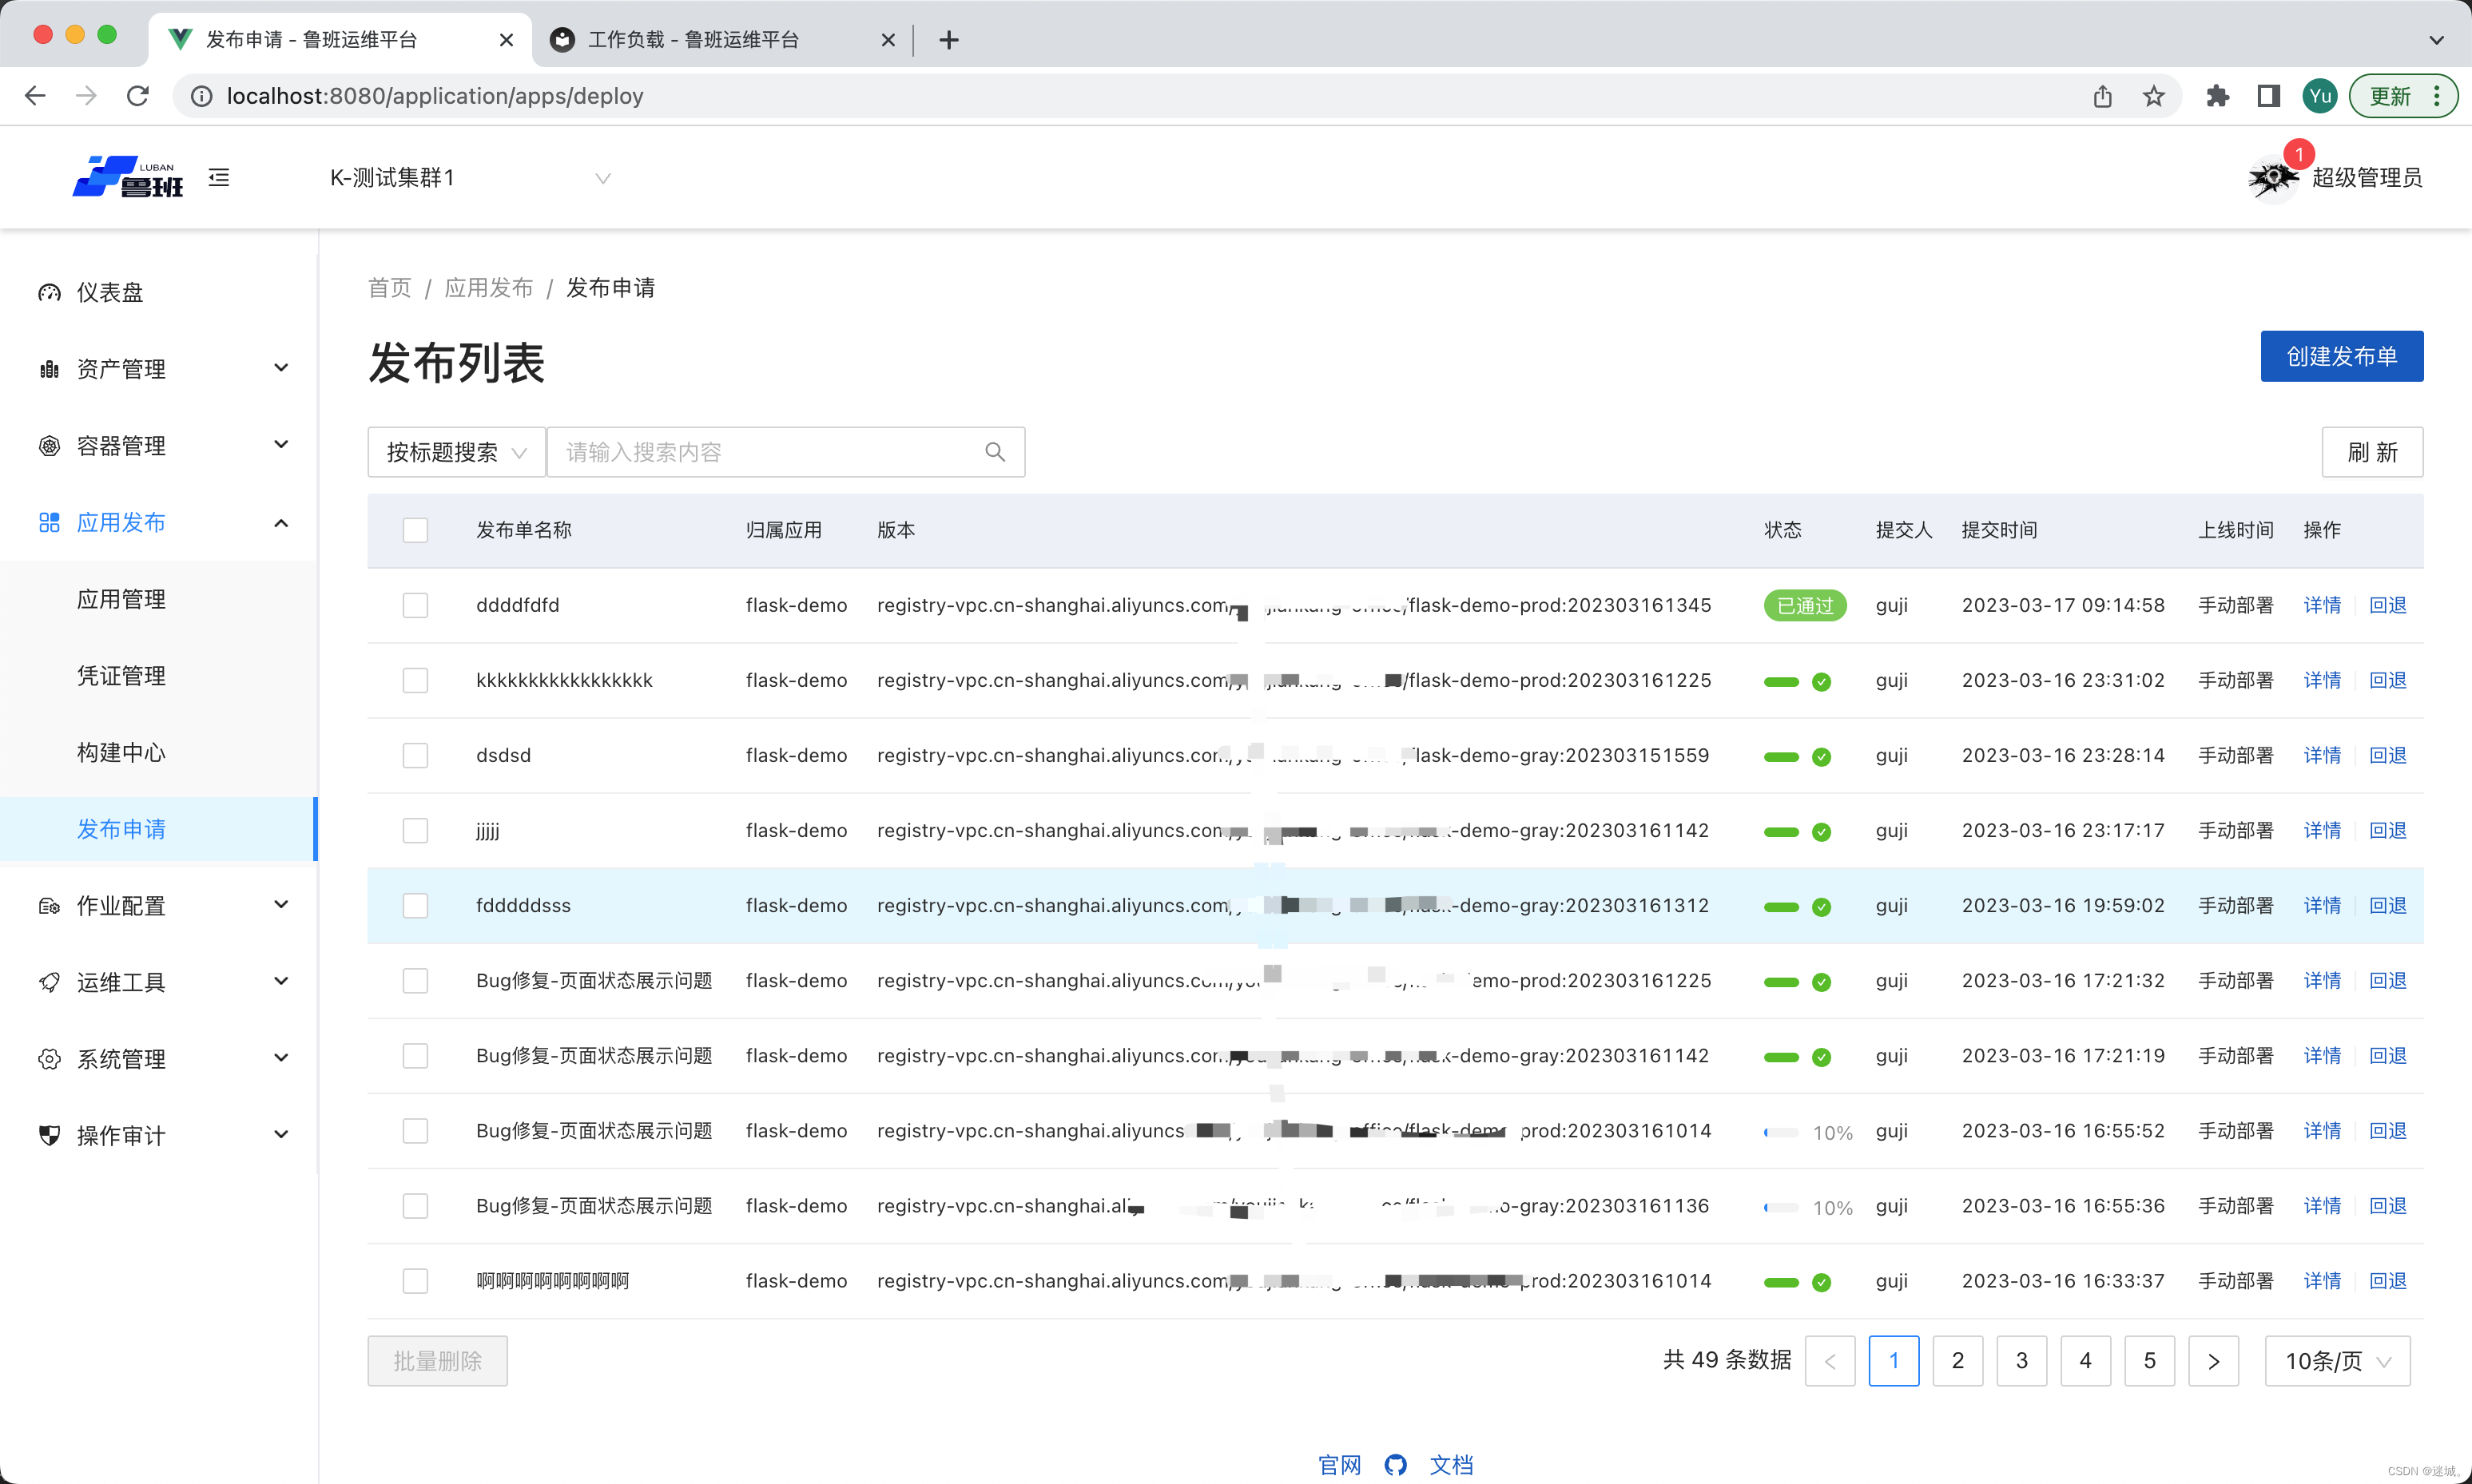Open the 按标题搜索 search type dropdown
This screenshot has height=1484, width=2472.
tap(456, 452)
